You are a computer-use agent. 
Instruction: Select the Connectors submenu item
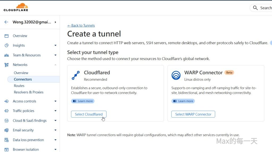(23, 79)
